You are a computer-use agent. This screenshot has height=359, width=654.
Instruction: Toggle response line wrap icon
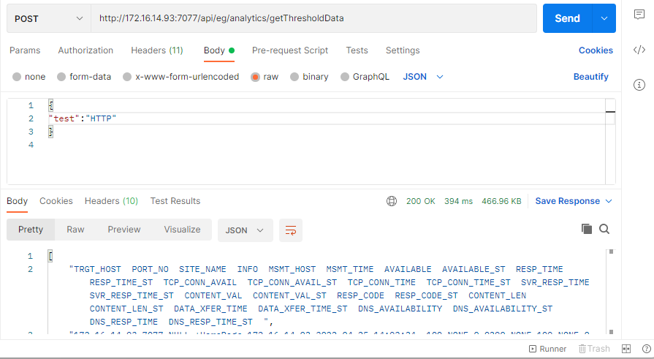tap(291, 230)
